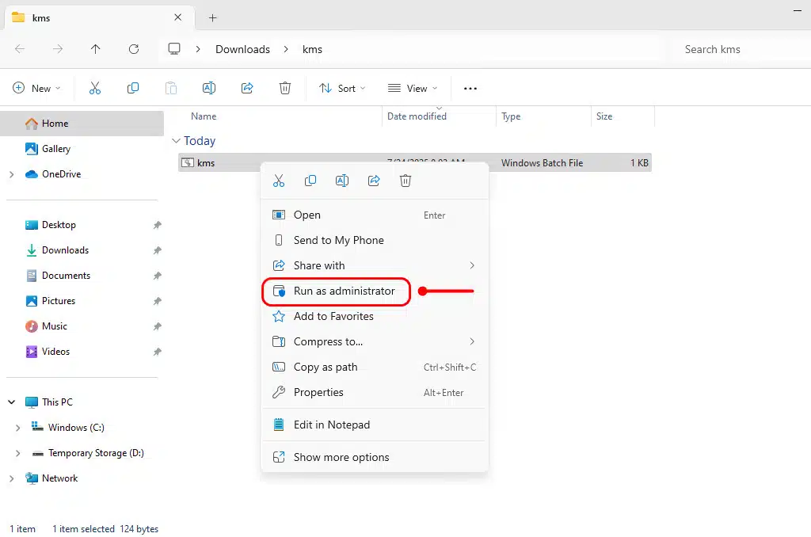Click the Cut icon in the context menu
Viewport: 811px width, 537px height.
tap(279, 181)
